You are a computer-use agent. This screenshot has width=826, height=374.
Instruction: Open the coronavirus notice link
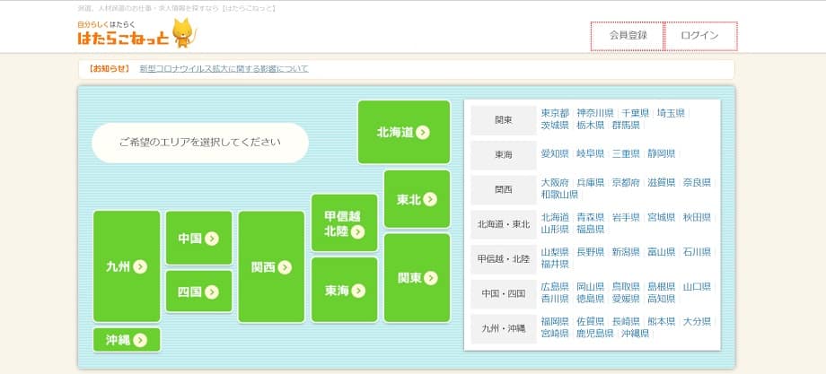[224, 69]
